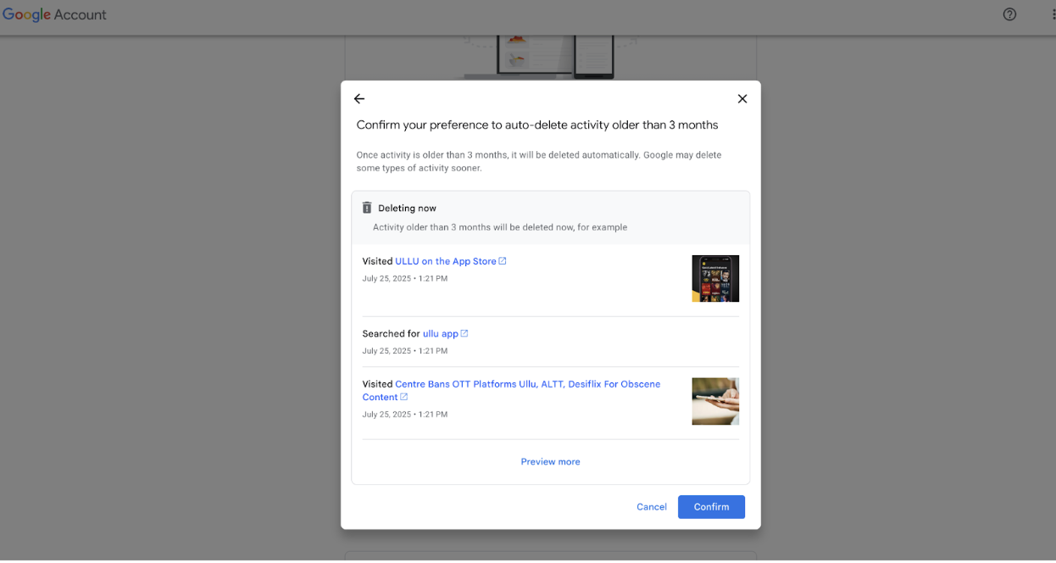The height and width of the screenshot is (563, 1056).
Task: Click the timestamp under the ullu app search
Action: coord(404,351)
